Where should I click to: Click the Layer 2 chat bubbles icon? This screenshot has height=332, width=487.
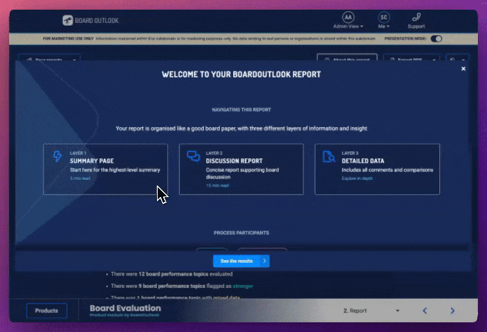[x=194, y=156]
